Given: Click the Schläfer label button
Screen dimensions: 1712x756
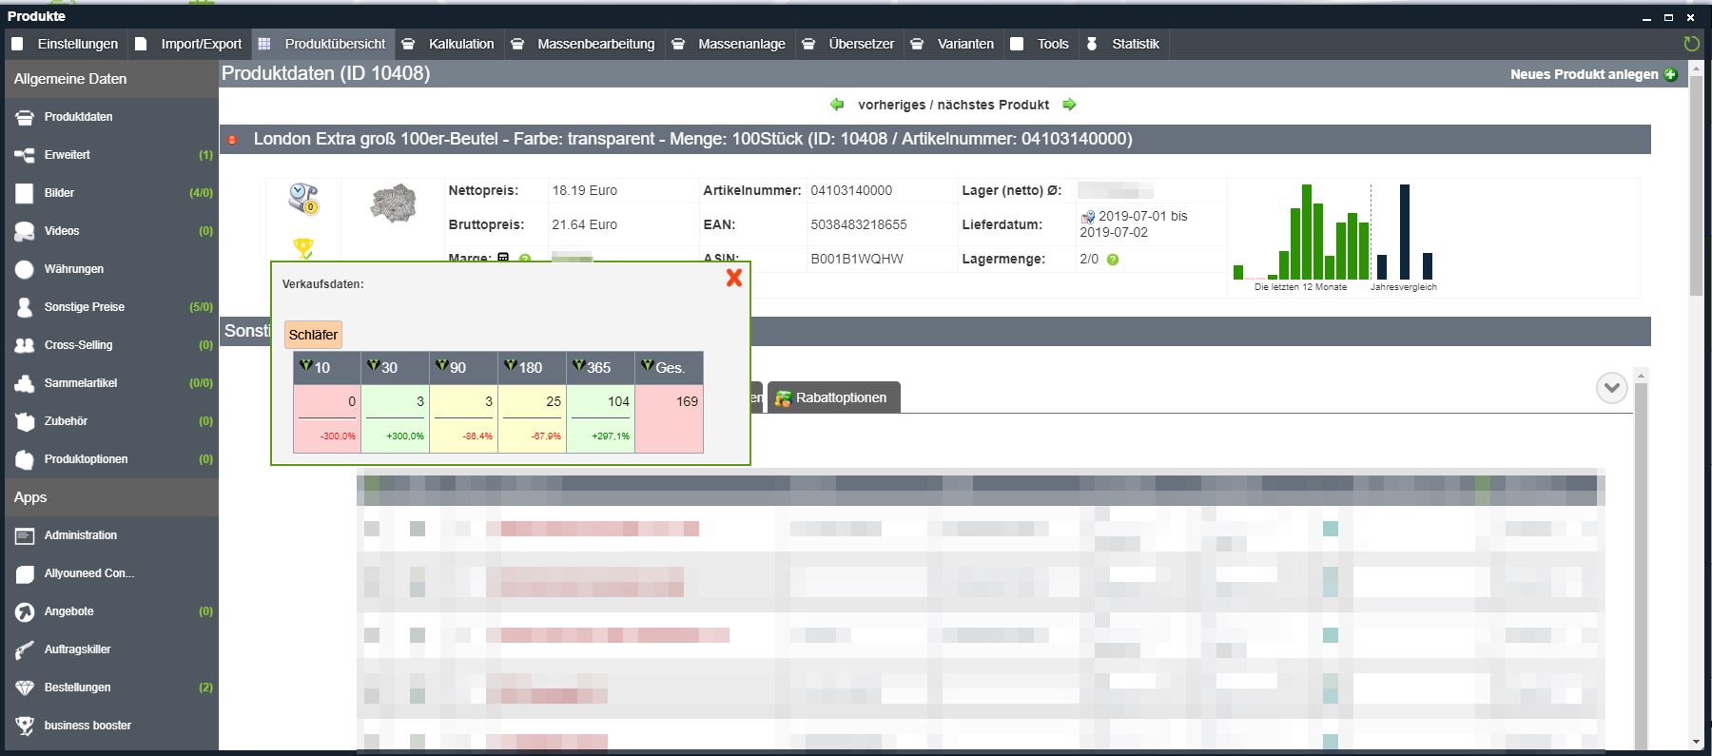Looking at the screenshot, I should 313,335.
